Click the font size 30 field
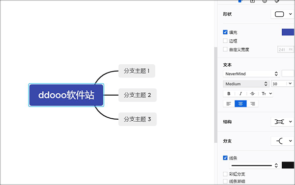This screenshot has width=295, height=185. [x=279, y=84]
